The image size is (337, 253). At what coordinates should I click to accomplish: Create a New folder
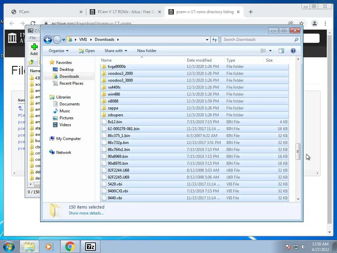pyautogui.click(x=147, y=51)
